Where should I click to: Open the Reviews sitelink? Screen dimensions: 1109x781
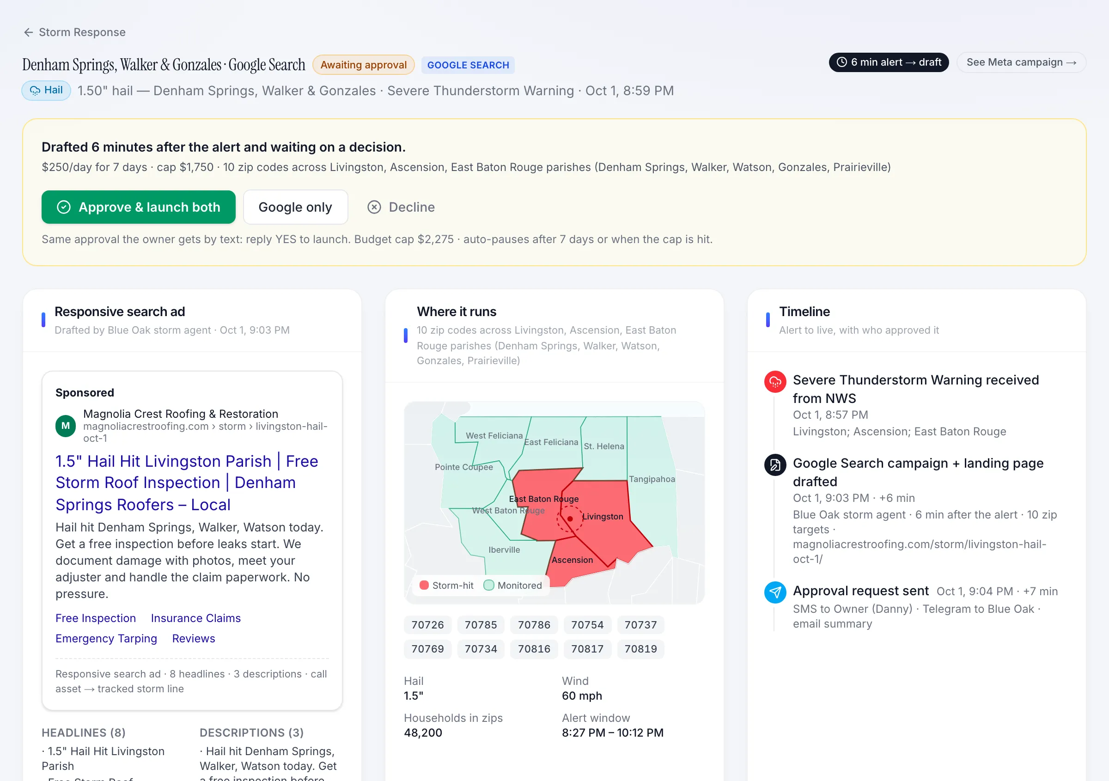(x=194, y=639)
